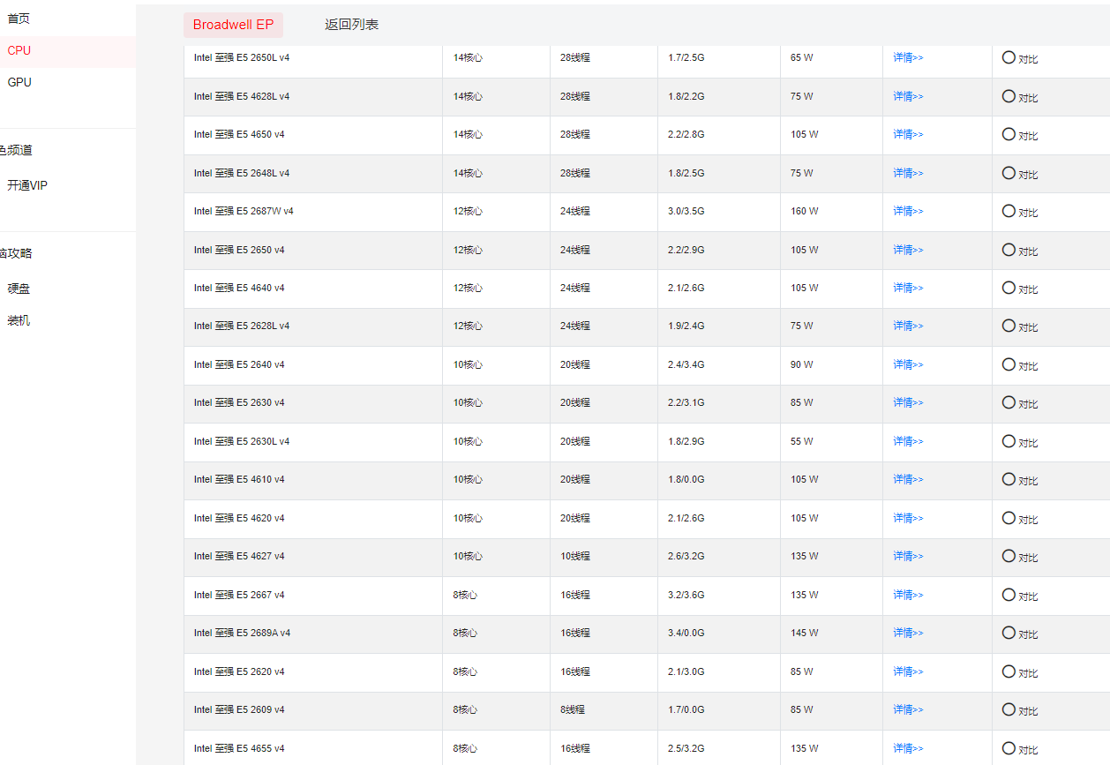View details of E5 2667 v4
This screenshot has width=1110, height=765.
908,595
